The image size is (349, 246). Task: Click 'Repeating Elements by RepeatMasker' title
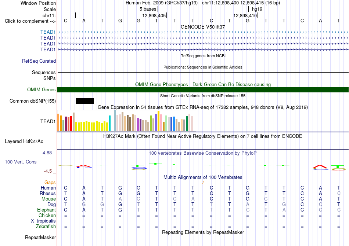click(203, 232)
